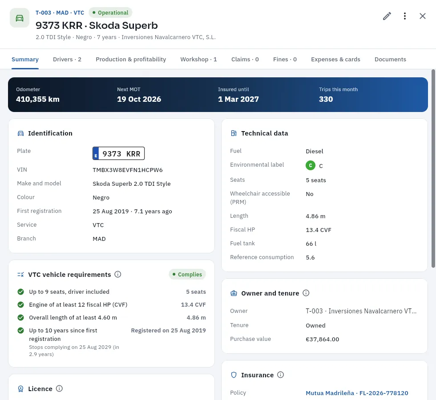Click the Operational status badge
Image resolution: width=436 pixels, height=400 pixels.
(x=110, y=12)
